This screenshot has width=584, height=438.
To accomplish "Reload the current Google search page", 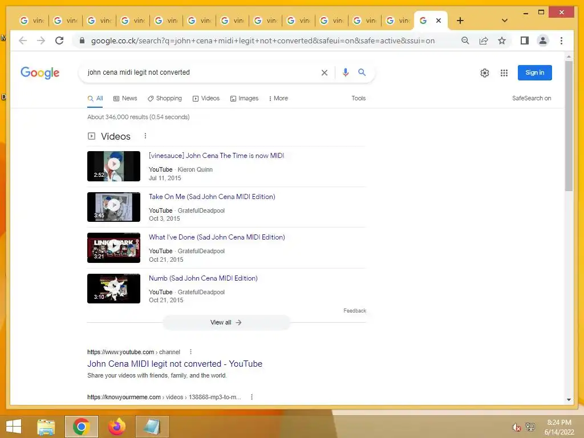I will click(x=59, y=40).
